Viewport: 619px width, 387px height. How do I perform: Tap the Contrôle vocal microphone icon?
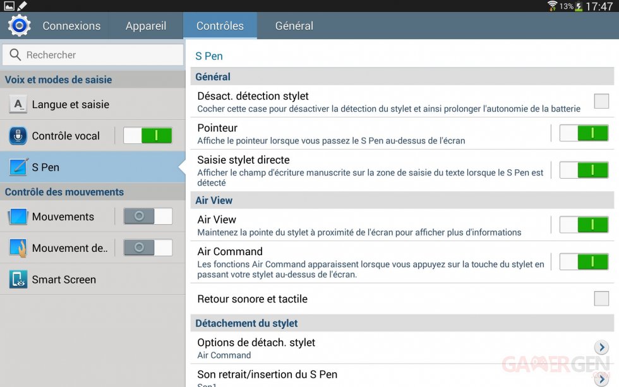tap(18, 136)
